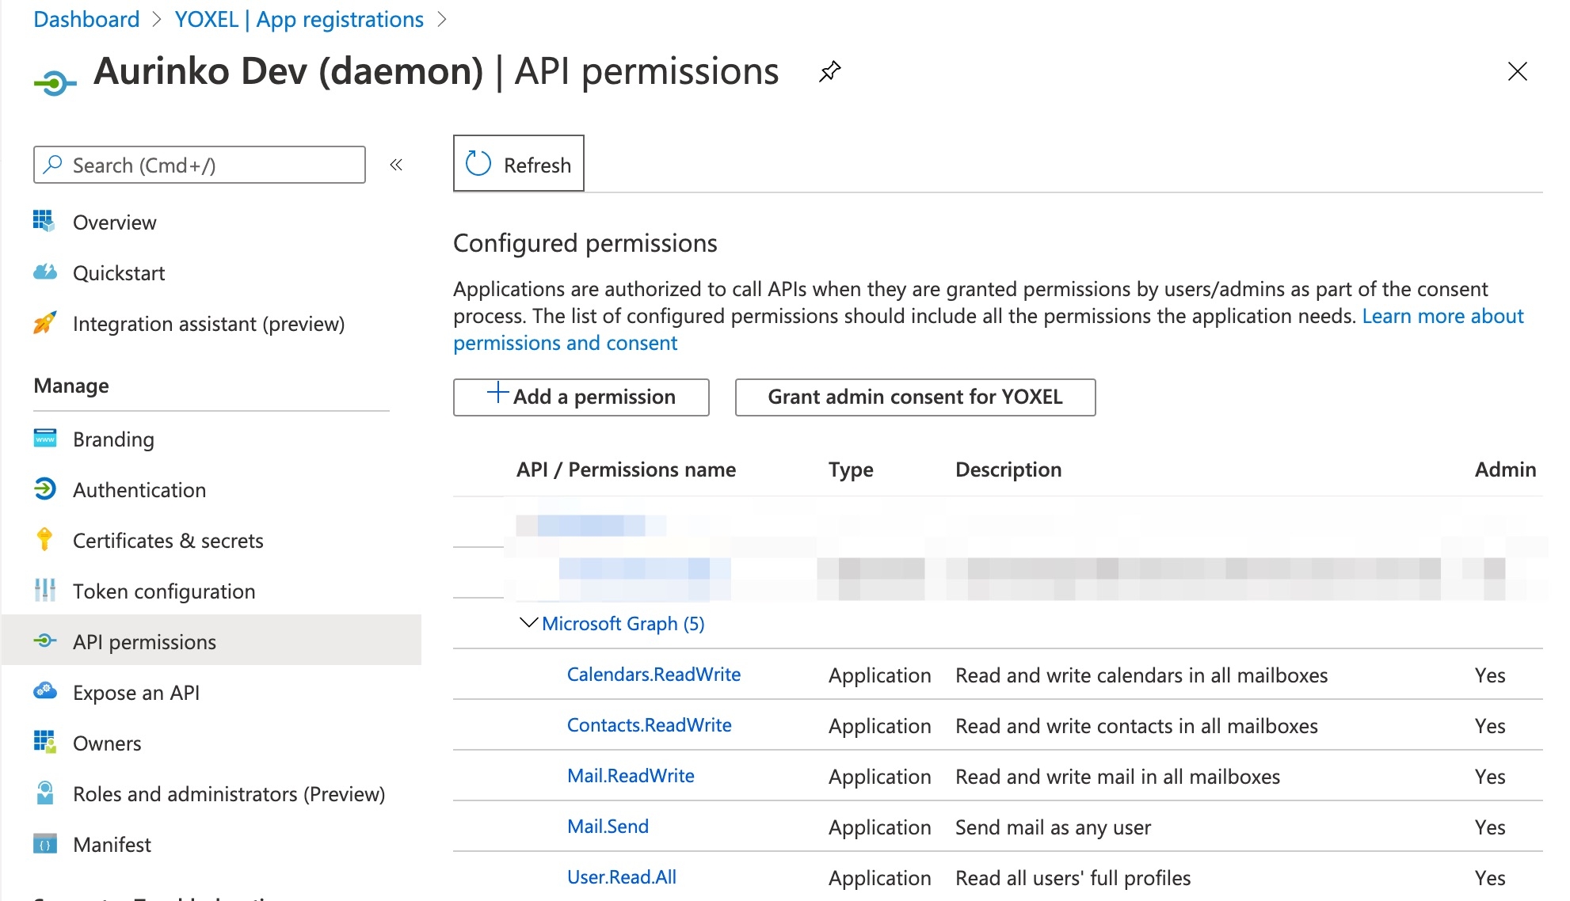This screenshot has height=901, width=1570.
Task: Click the API permissions sidebar icon
Action: [x=45, y=641]
